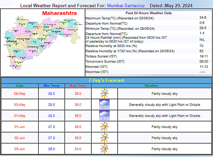The image size is (213, 157).
Task: Click the Weather column header
Action: point(151,86)
